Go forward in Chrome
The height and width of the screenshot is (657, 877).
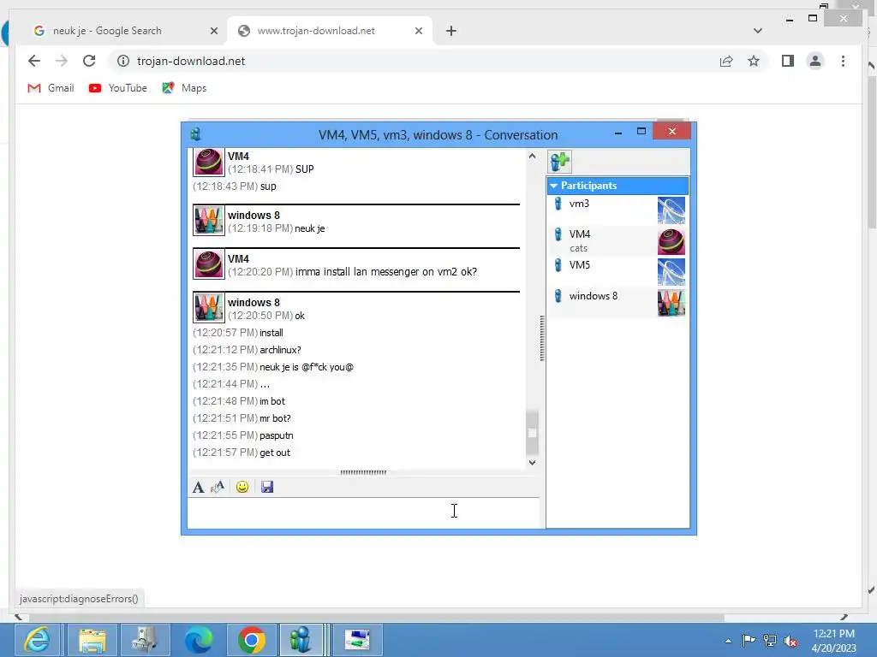point(62,61)
